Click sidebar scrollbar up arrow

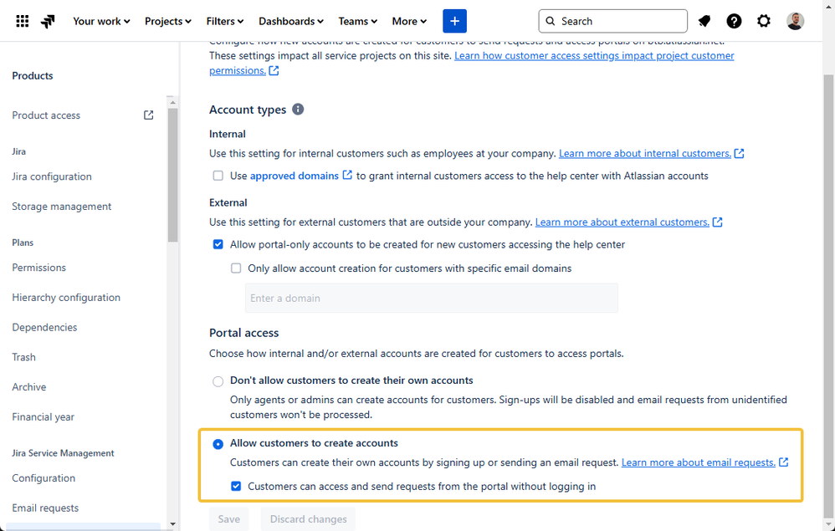coord(172,102)
